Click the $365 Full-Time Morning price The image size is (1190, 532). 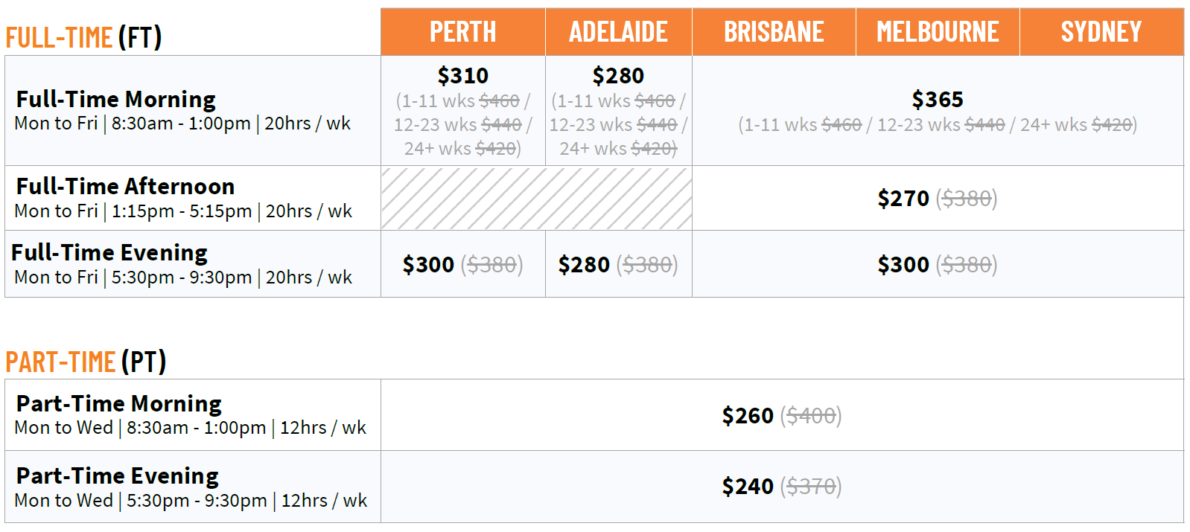point(937,100)
